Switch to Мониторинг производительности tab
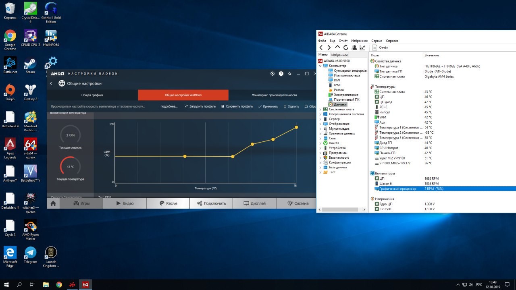Screen dimensions: 516x290 274,95
